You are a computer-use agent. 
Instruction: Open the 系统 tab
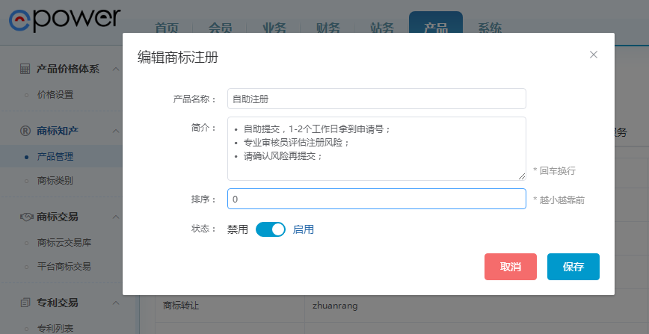point(490,28)
